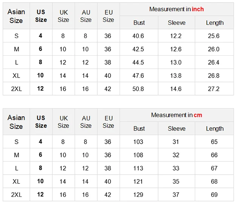237x204 pixels.
Task: Click the AU Size header in bottom table
Action: point(86,122)
